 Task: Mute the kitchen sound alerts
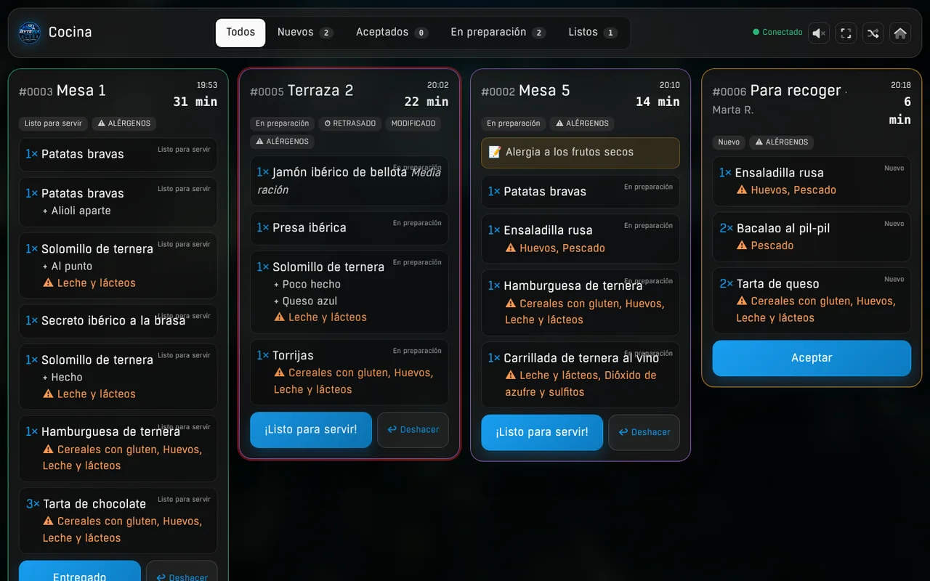pyautogui.click(x=819, y=33)
